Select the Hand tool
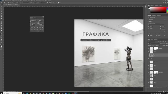The height and width of the screenshot is (94, 168). 1,39
